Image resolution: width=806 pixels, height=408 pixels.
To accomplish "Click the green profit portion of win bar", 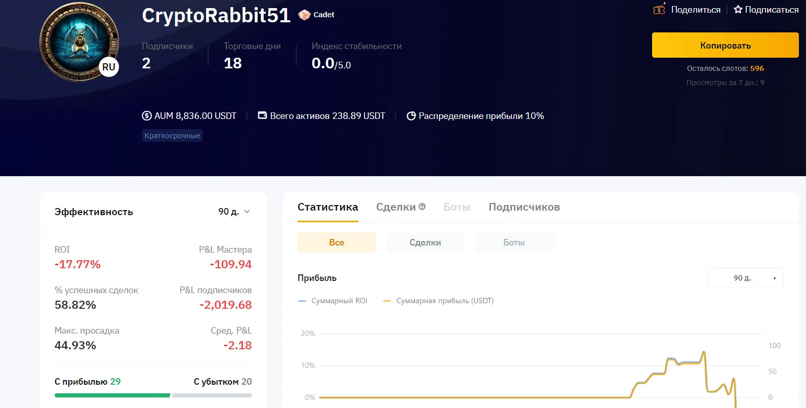I will coord(112,395).
